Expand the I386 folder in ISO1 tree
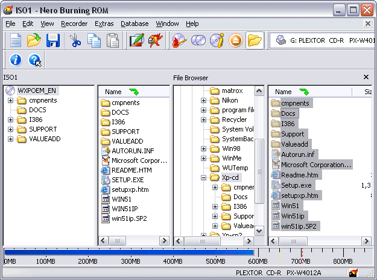This screenshot has height=280, width=377. [10, 119]
